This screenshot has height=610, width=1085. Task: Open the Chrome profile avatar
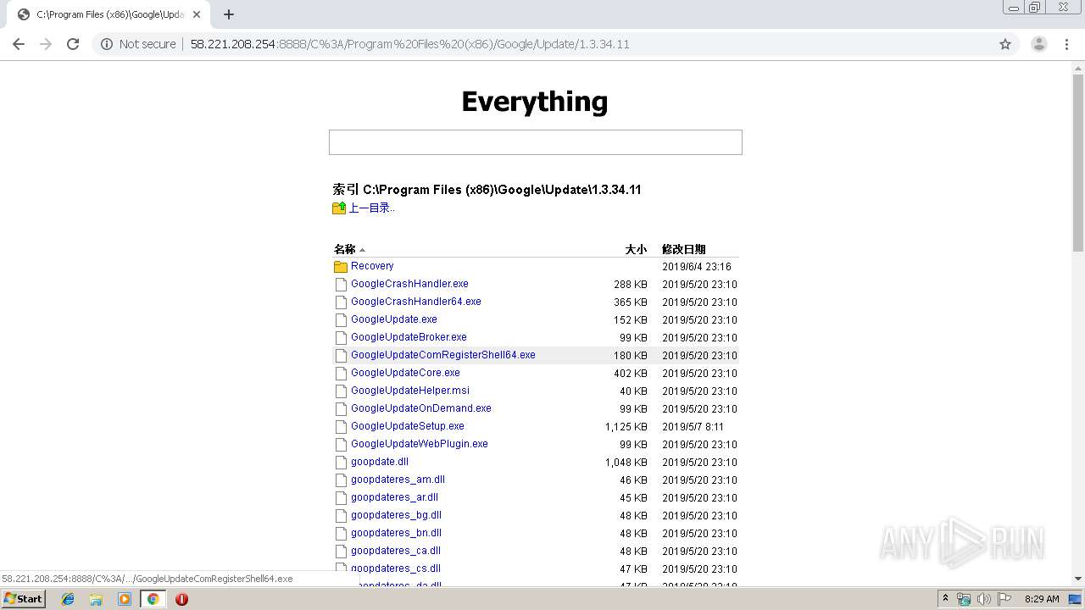1038,44
